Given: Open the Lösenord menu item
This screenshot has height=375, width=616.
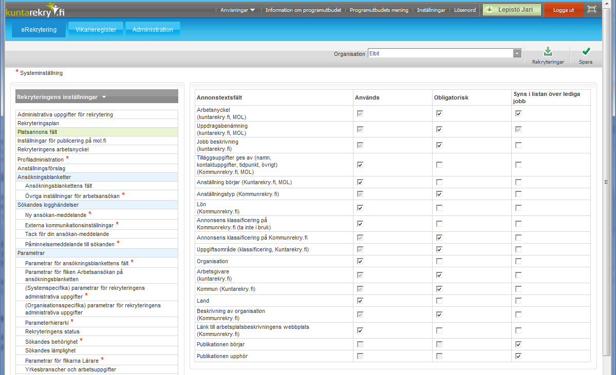Looking at the screenshot, I should 465,10.
